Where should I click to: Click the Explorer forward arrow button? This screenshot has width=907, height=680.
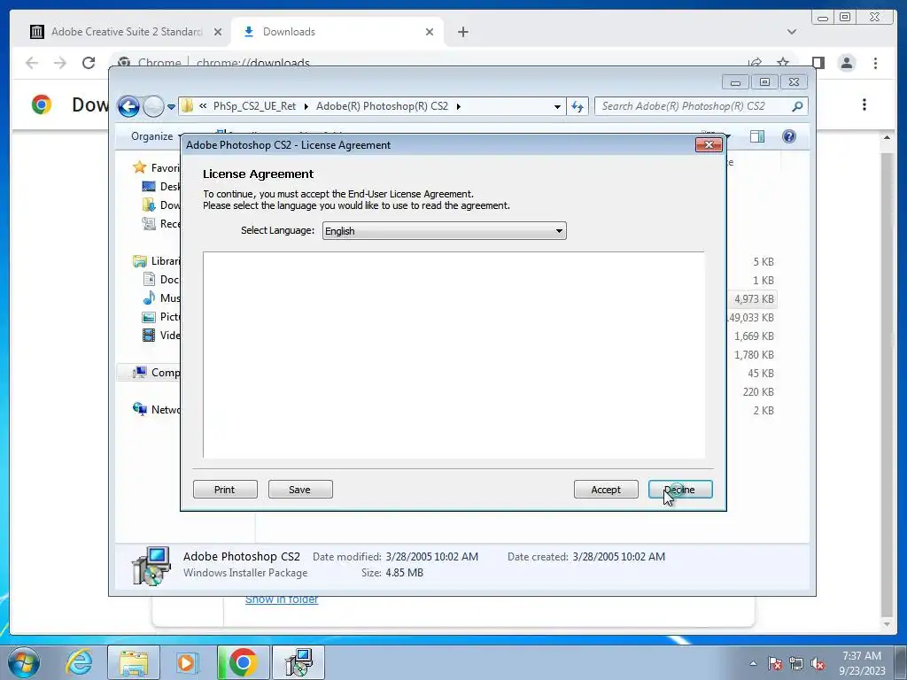pyautogui.click(x=152, y=106)
